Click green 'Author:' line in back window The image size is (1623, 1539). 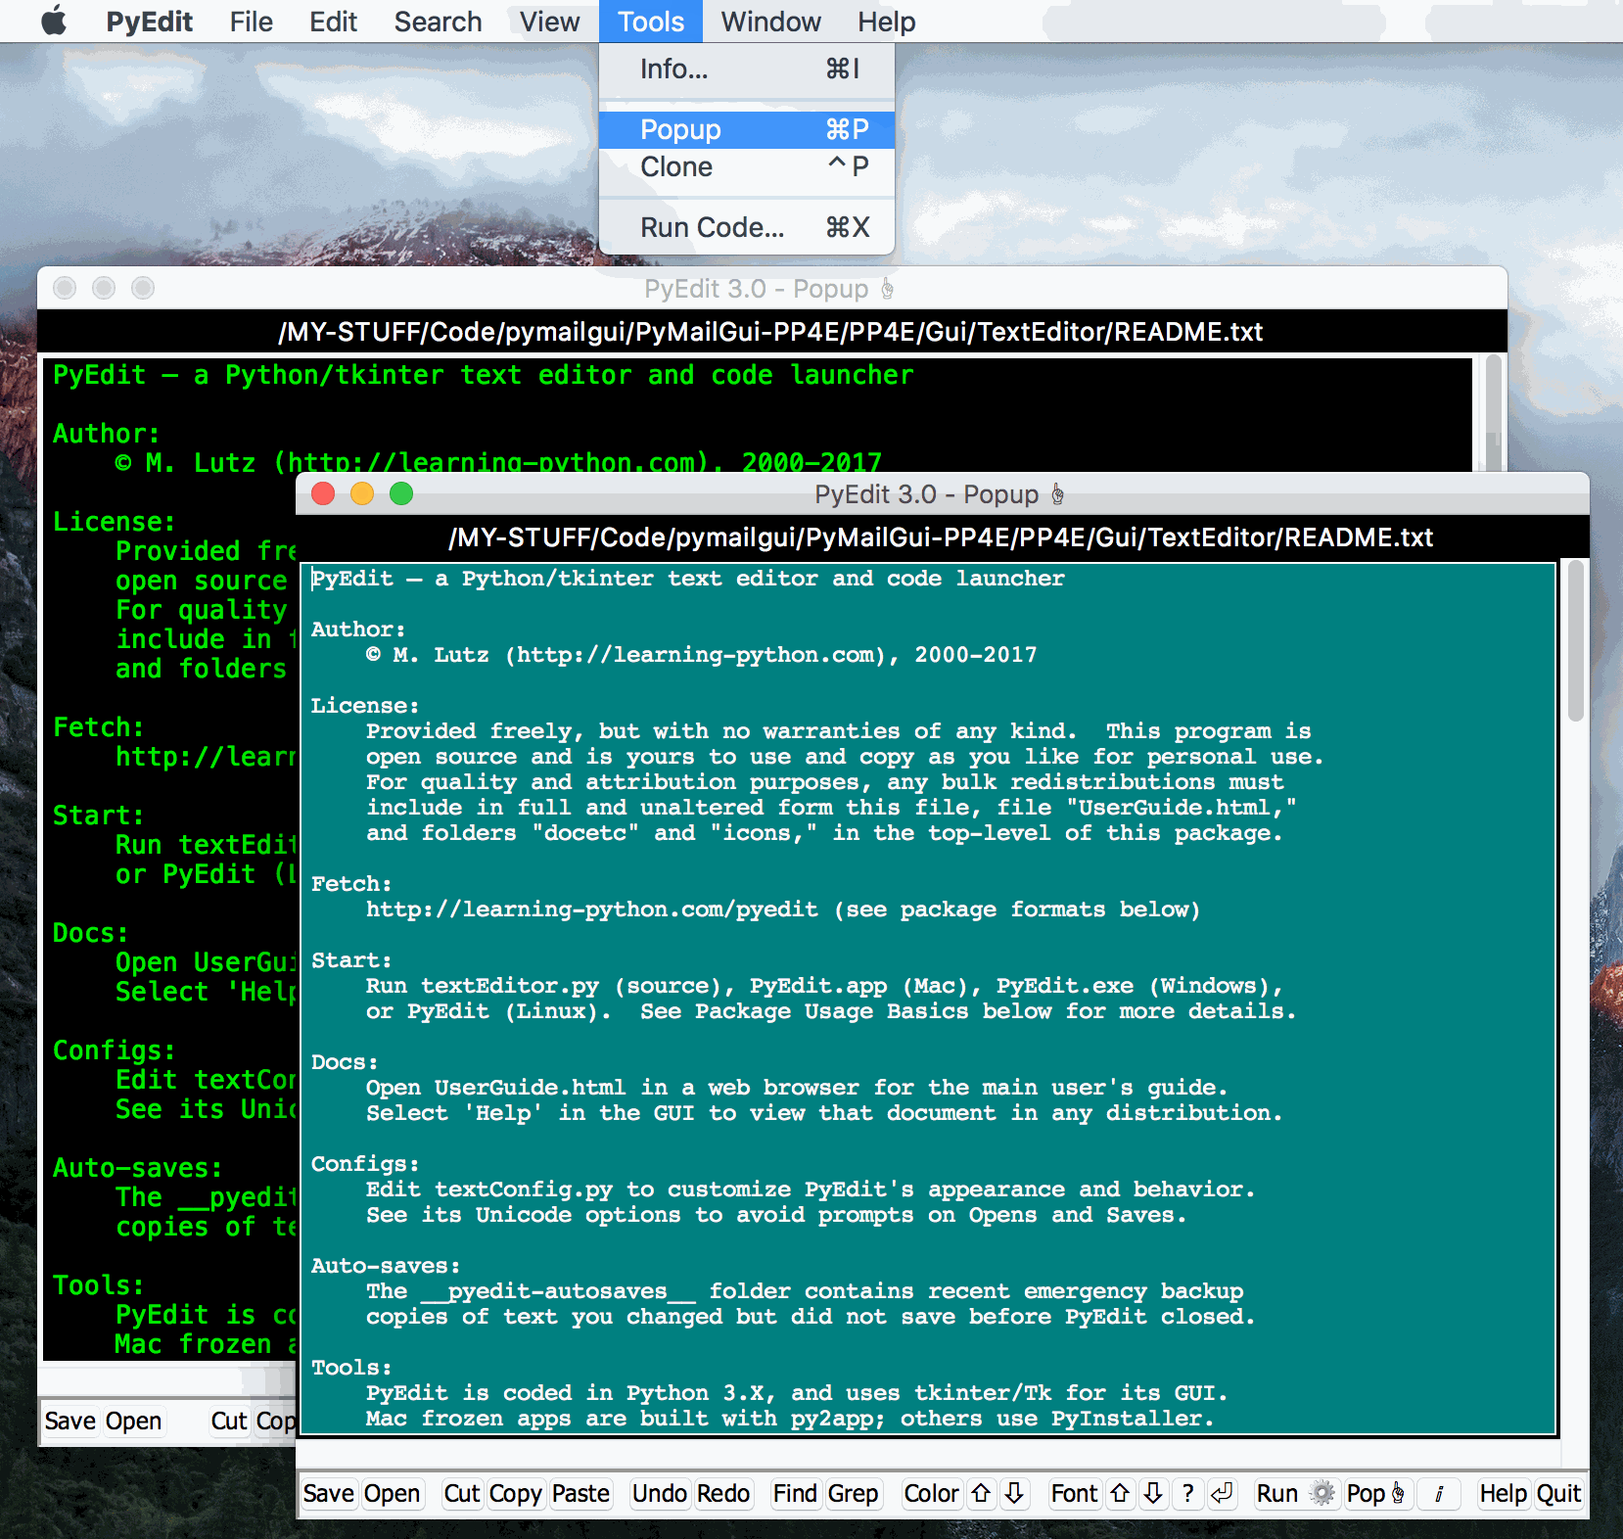click(x=106, y=434)
